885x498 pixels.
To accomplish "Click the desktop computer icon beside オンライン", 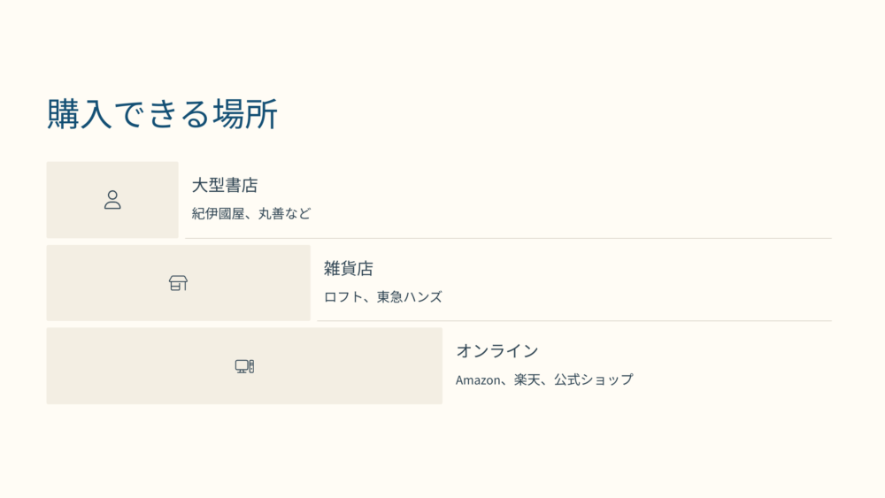I will [x=244, y=366].
